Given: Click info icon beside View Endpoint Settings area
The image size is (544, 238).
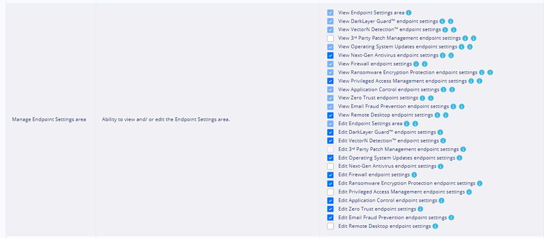Looking at the screenshot, I should [408, 12].
